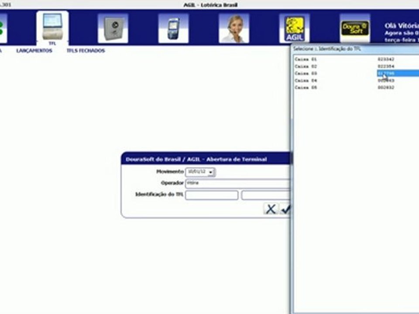Image resolution: width=419 pixels, height=314 pixels.
Task: Select the highlighted Caixa 03 code
Action: tap(398, 73)
